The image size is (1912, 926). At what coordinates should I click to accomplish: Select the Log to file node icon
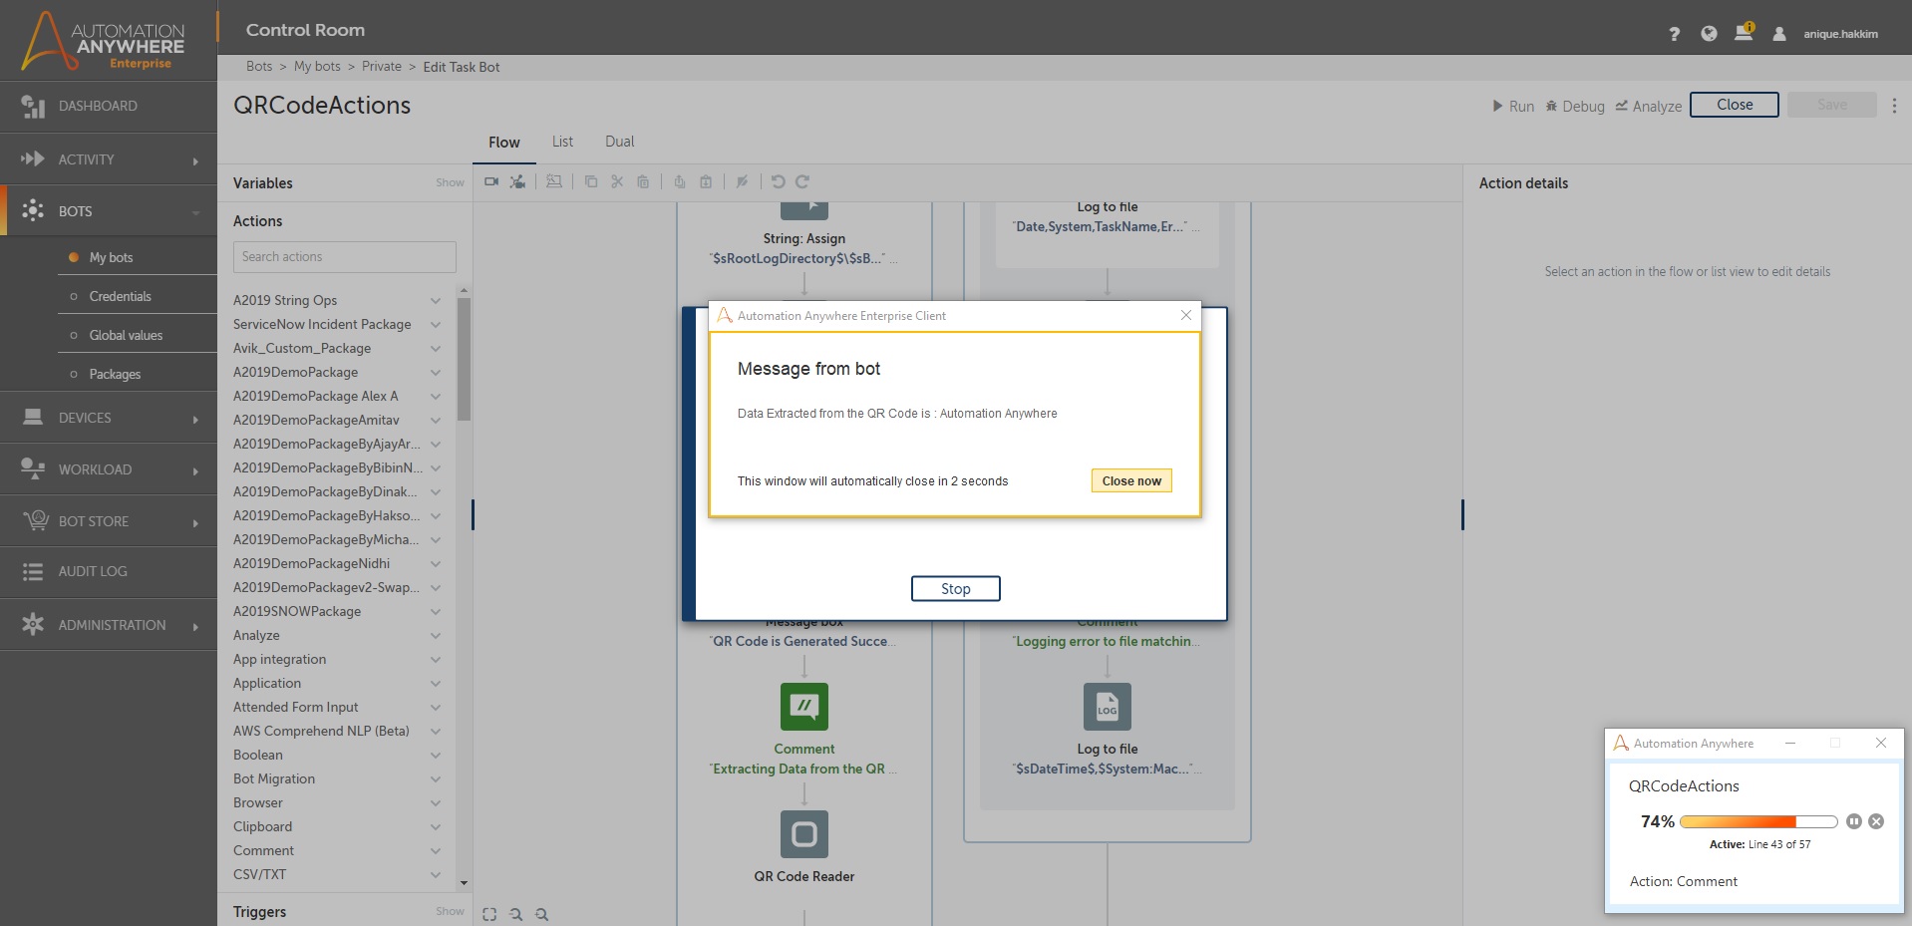[x=1108, y=707]
